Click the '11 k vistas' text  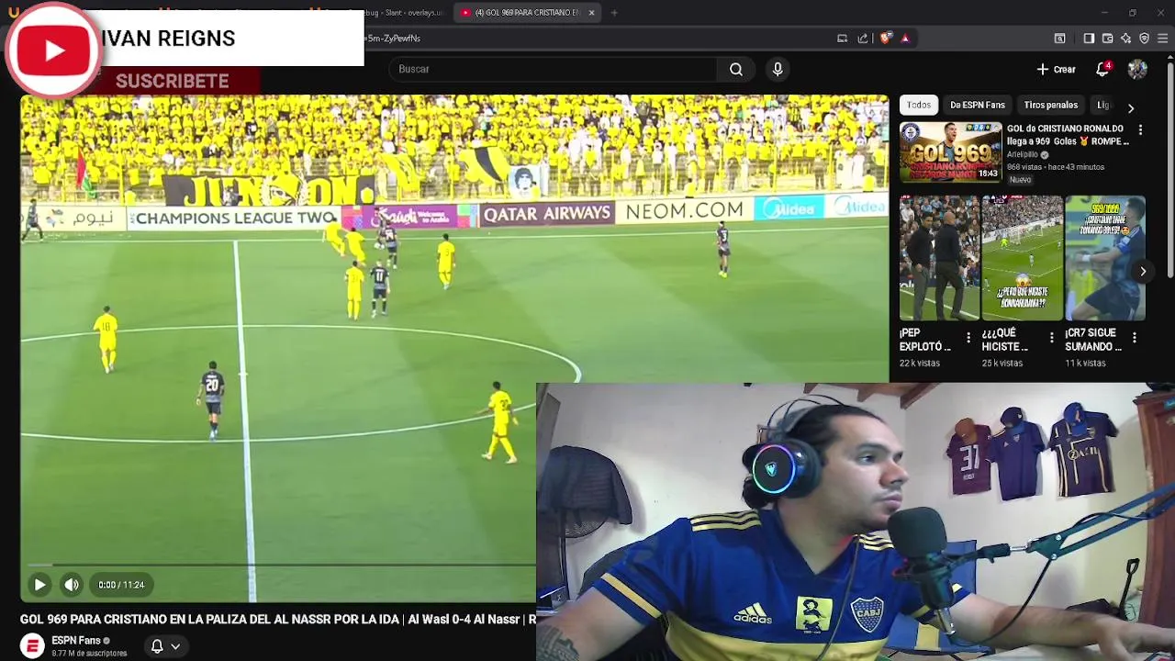pyautogui.click(x=1085, y=364)
